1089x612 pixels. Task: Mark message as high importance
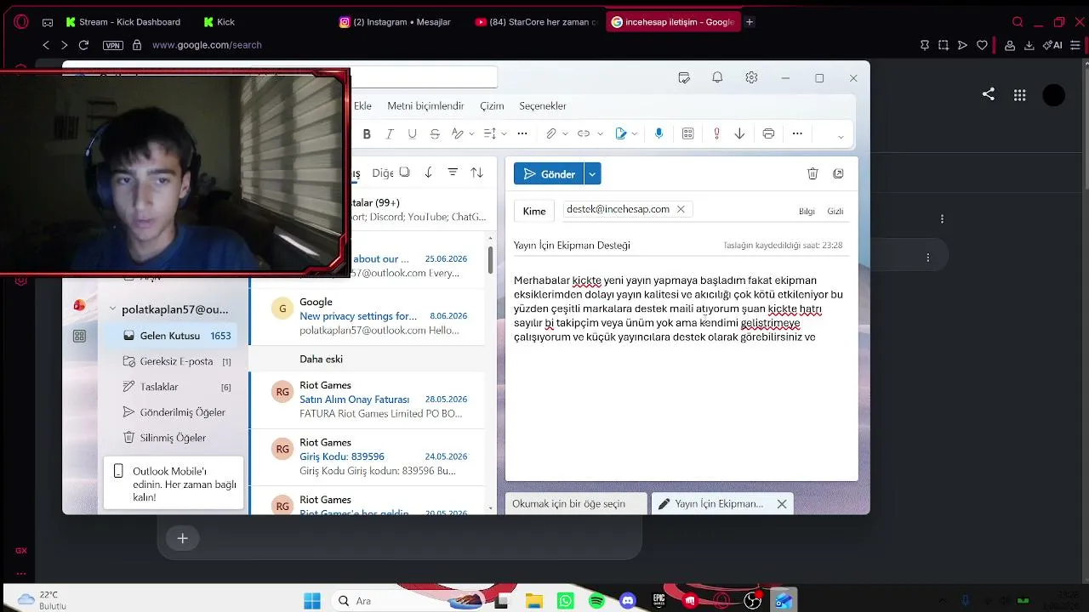[x=716, y=133]
